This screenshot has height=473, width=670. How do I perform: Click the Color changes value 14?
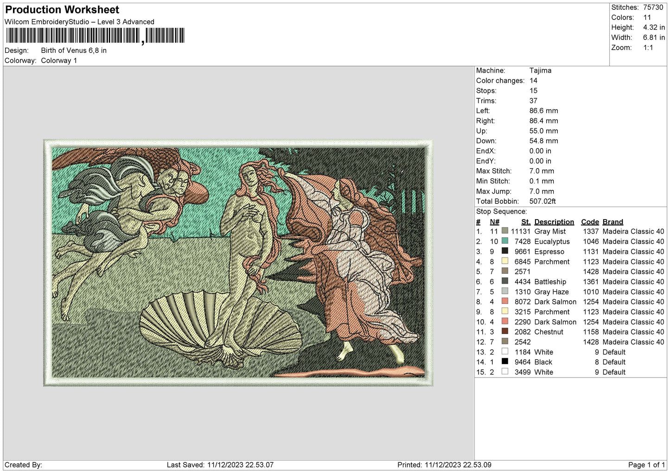pos(533,81)
